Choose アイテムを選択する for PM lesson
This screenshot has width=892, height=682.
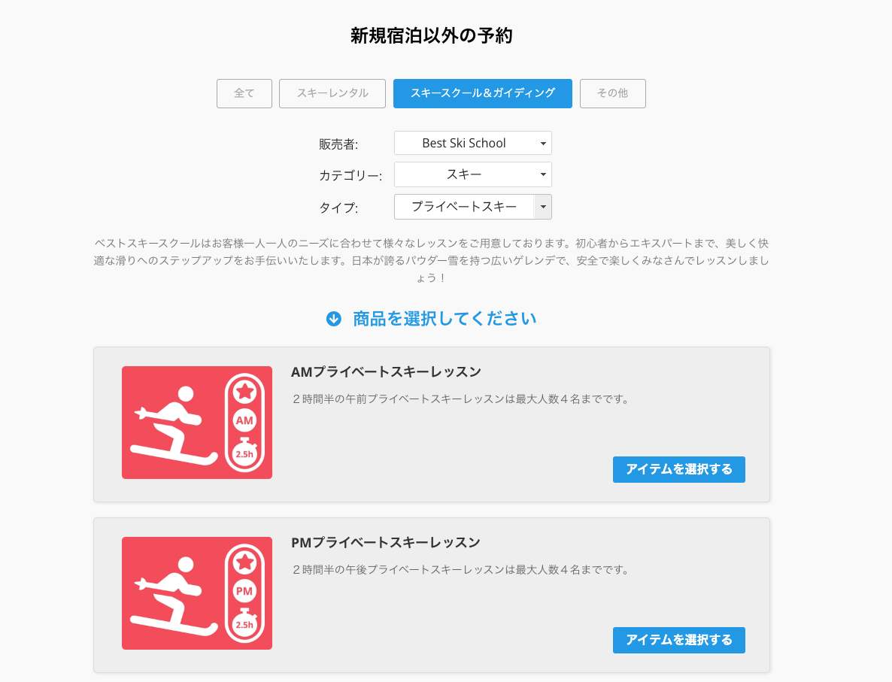678,640
